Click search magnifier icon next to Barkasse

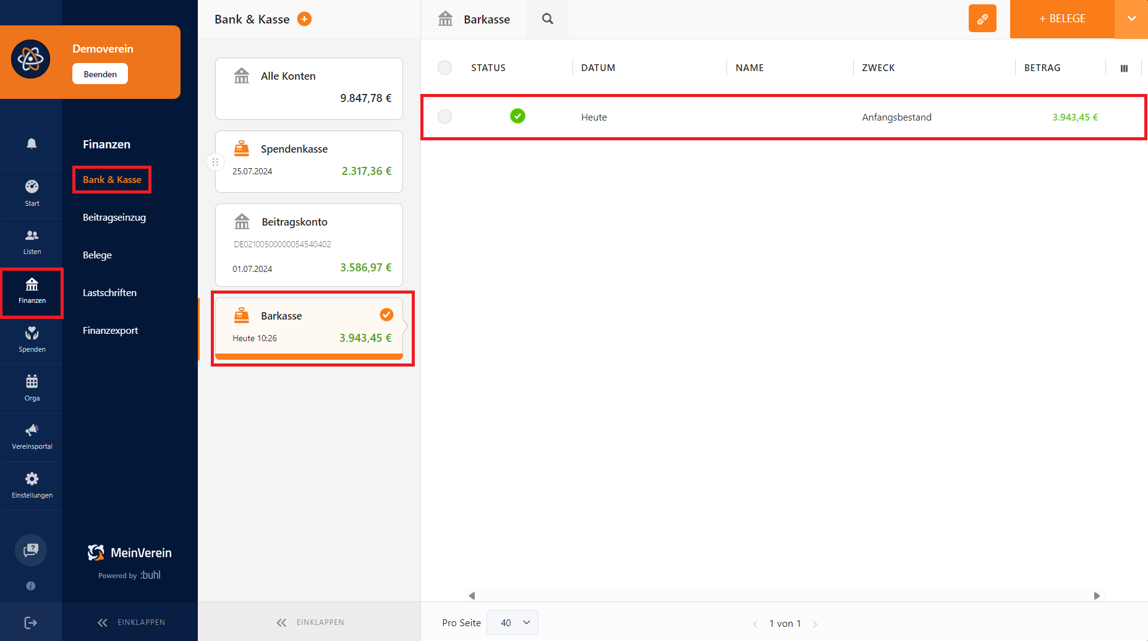pos(547,19)
